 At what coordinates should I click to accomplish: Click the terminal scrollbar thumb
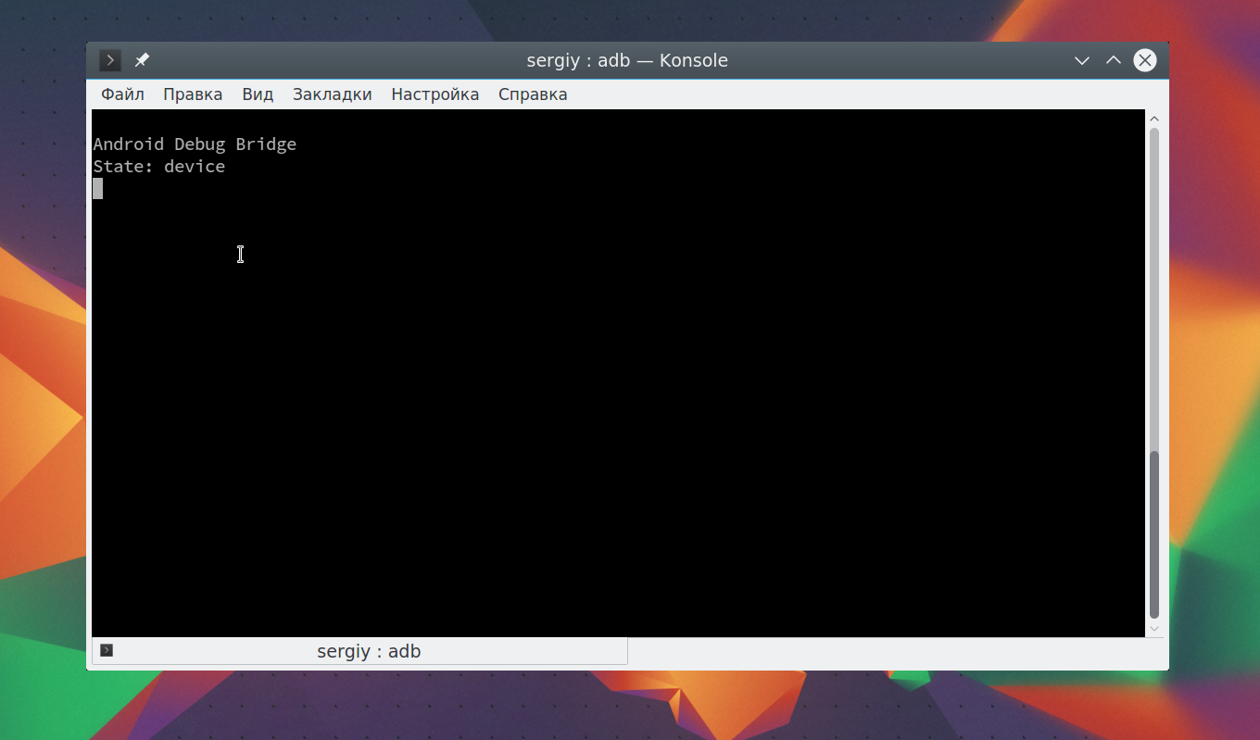point(1154,534)
